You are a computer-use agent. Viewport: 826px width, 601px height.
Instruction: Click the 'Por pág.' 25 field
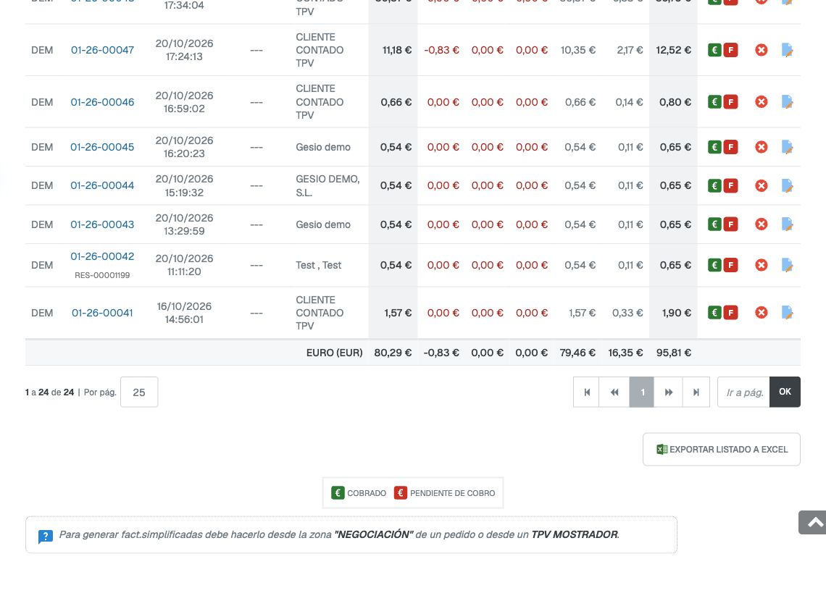click(139, 392)
